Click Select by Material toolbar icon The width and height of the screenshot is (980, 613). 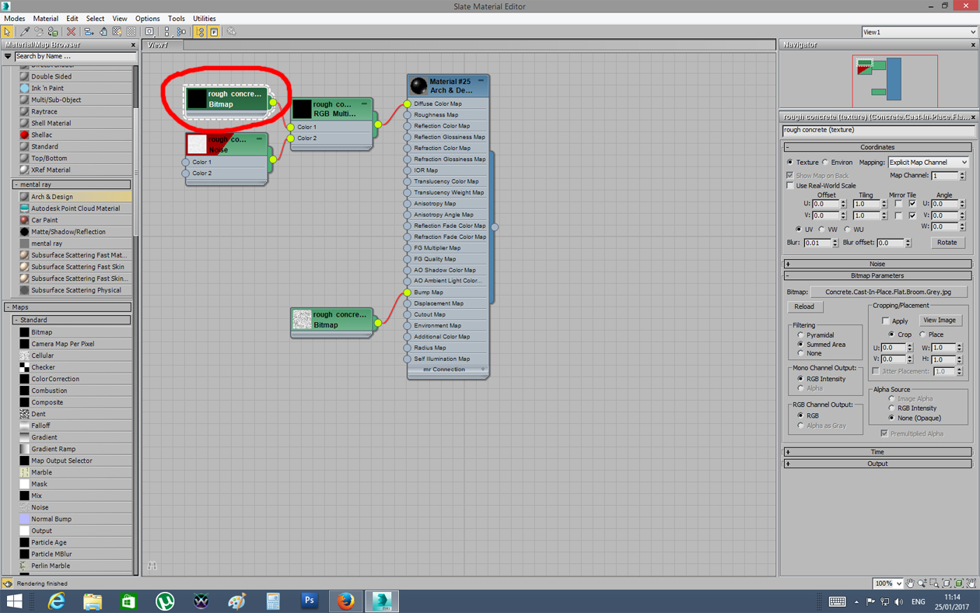[232, 32]
